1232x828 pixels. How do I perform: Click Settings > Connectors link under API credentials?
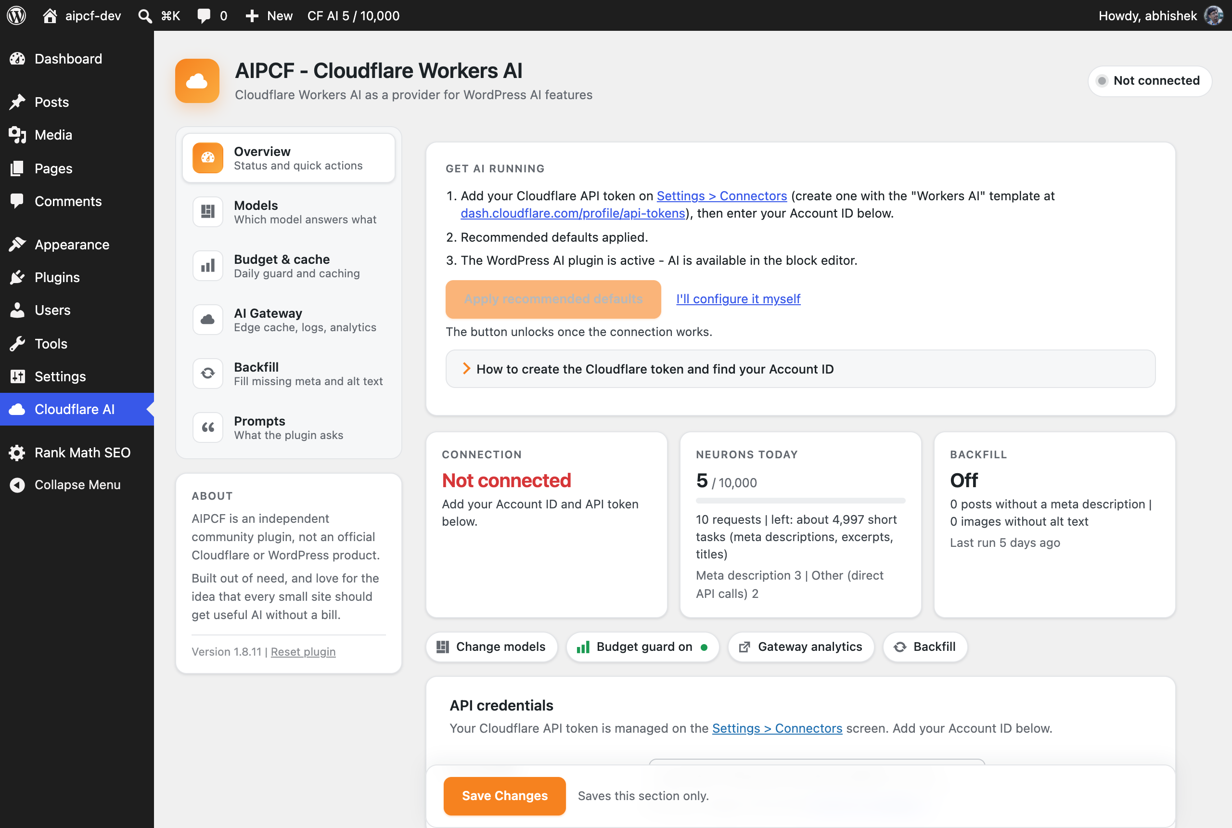777,728
